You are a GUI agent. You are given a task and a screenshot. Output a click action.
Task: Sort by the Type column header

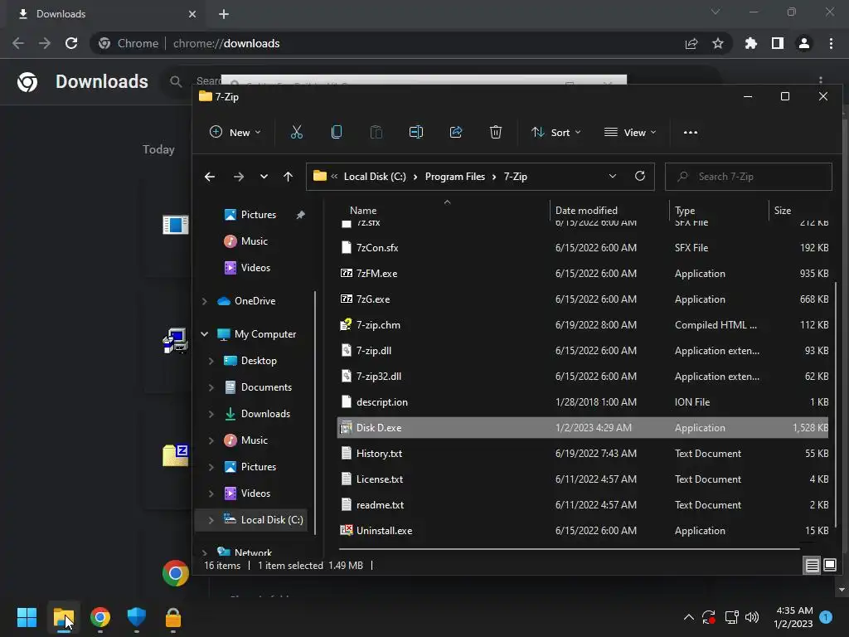click(x=685, y=210)
